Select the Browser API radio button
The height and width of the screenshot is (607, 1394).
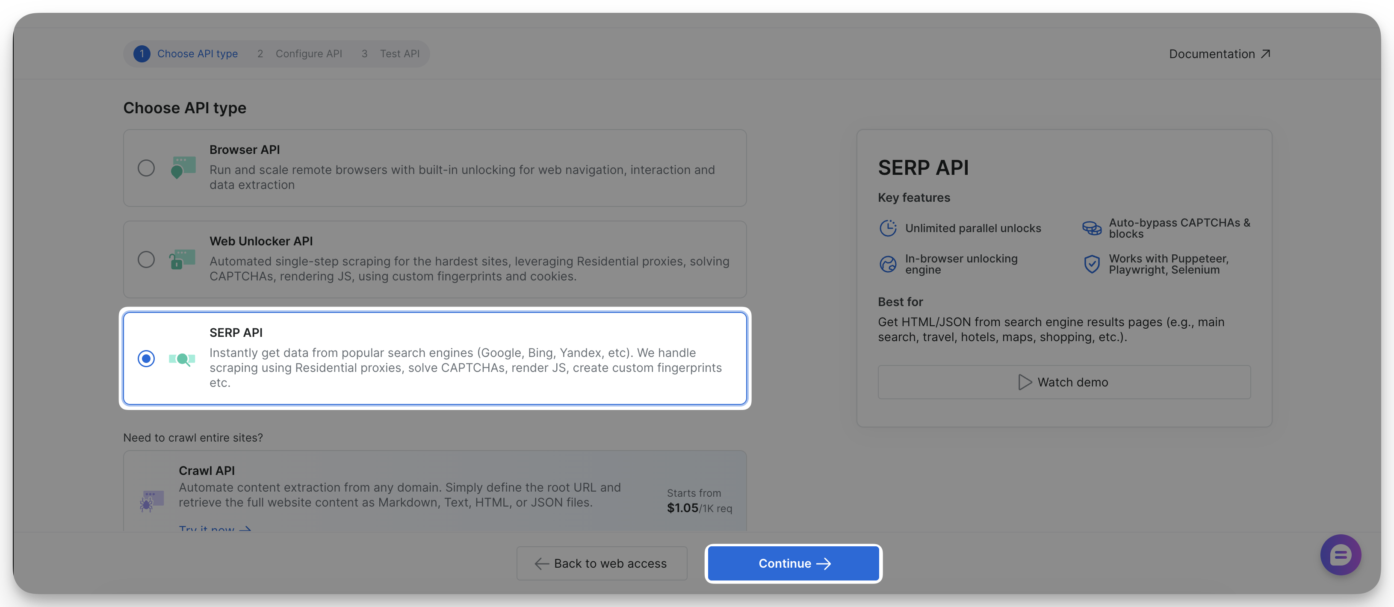(146, 168)
